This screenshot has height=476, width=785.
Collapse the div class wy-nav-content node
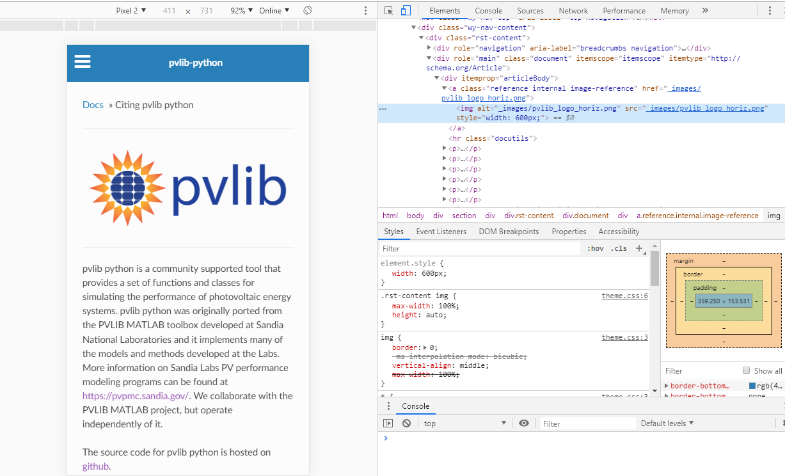414,28
